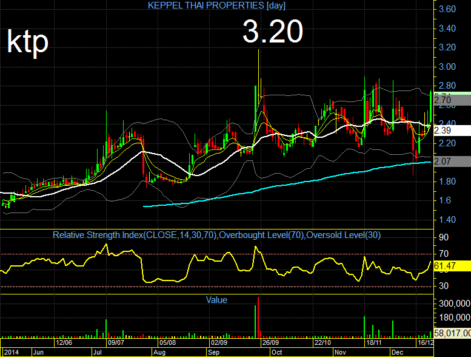Select the 2.39 moving average price tag

452,131
